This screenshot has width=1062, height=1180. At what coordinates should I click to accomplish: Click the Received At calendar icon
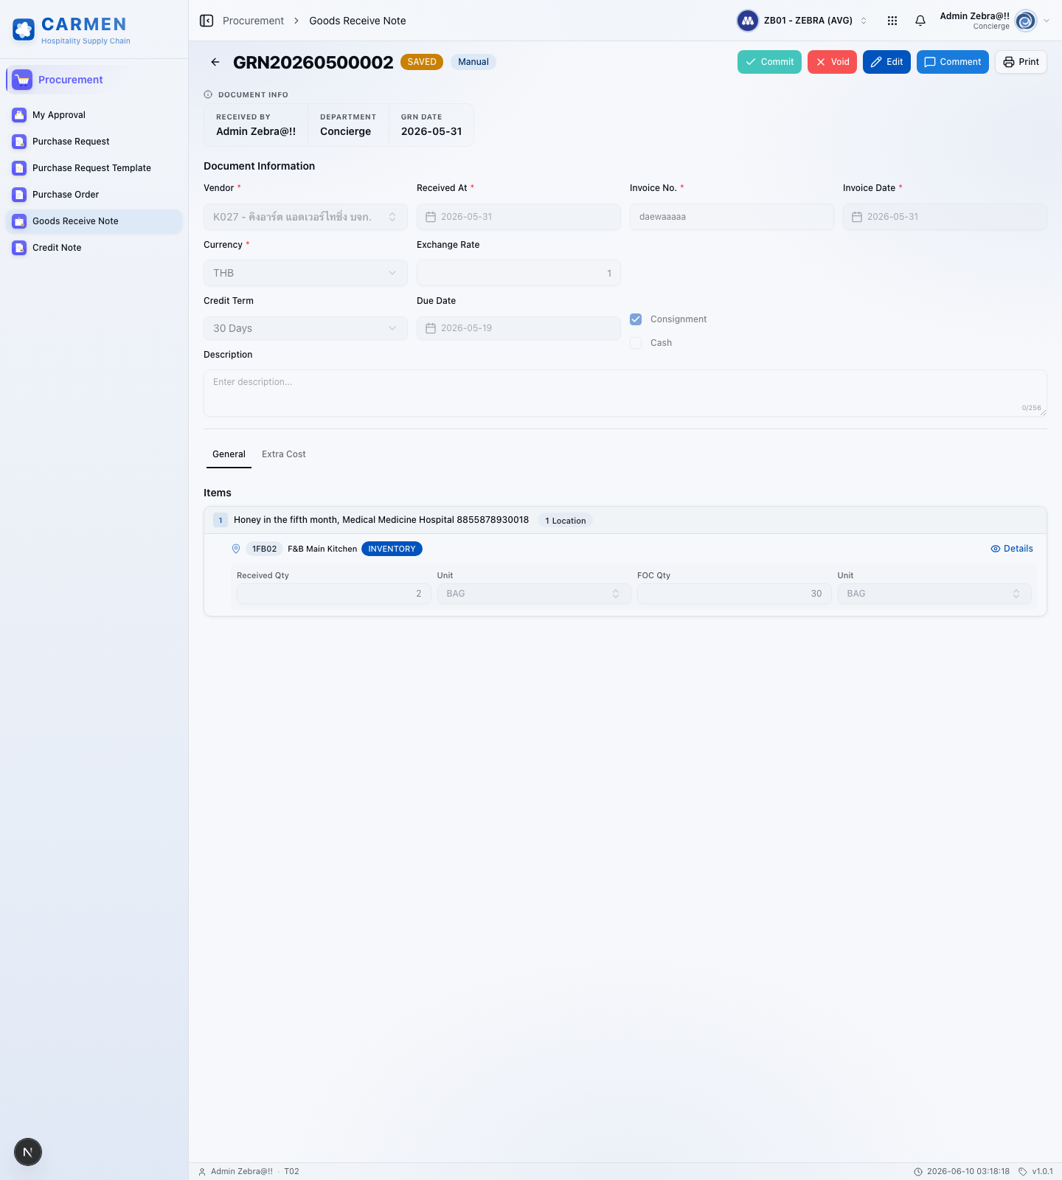point(431,217)
